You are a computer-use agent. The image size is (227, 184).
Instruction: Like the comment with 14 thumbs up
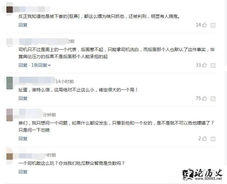click(204, 25)
